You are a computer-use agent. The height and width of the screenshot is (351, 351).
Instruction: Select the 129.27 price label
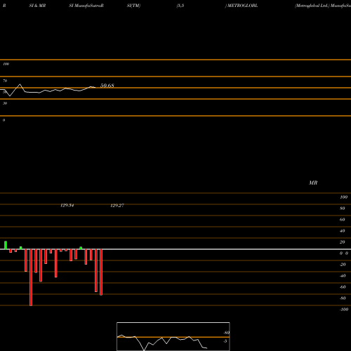coord(117,205)
